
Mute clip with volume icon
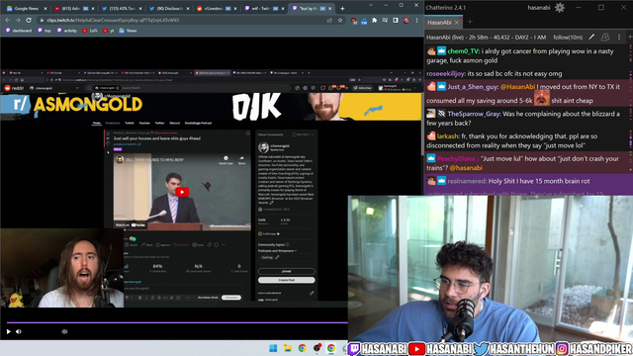pos(19,332)
